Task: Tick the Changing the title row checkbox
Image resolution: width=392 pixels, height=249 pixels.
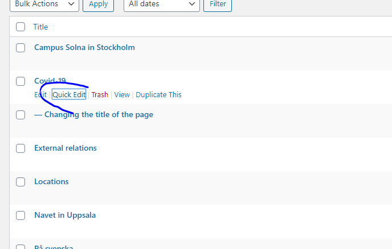Action: tap(21, 115)
